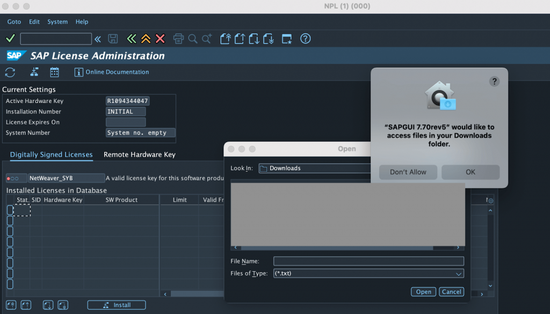Go to previous page in the main toolbar

click(x=240, y=39)
